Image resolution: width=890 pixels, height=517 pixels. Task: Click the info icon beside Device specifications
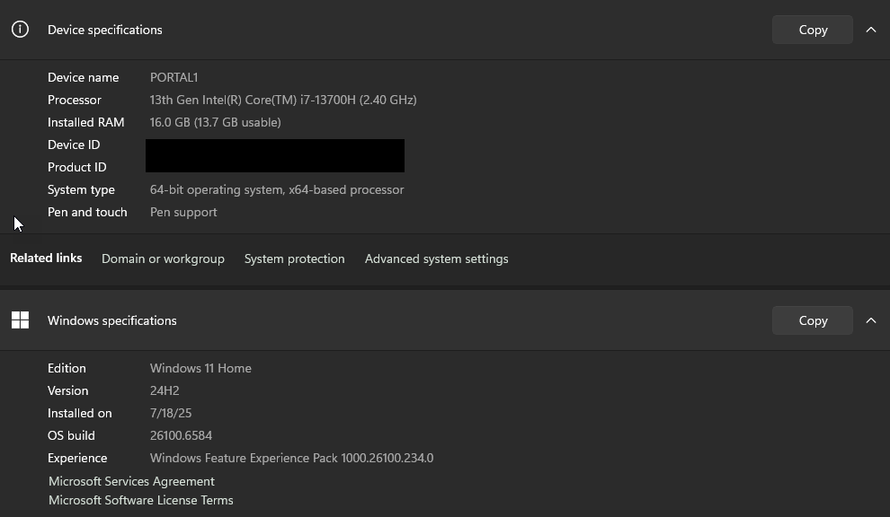pyautogui.click(x=20, y=30)
